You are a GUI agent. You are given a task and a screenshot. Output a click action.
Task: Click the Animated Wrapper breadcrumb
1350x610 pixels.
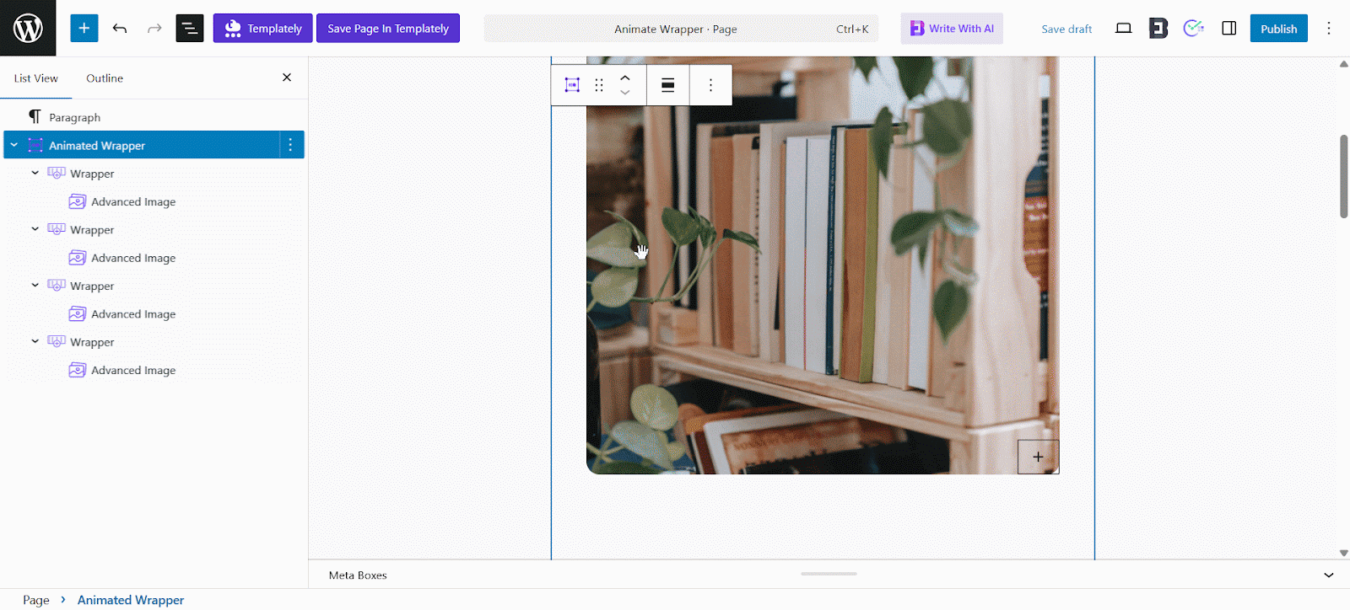point(131,600)
